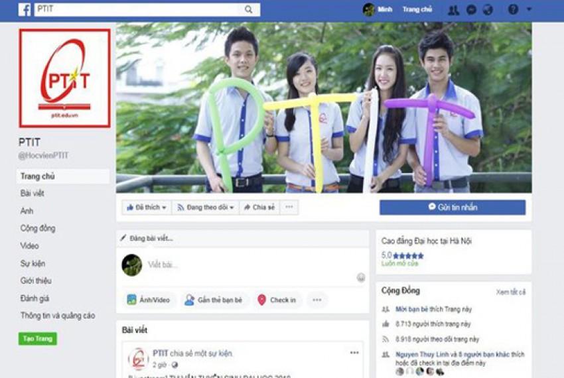The image size is (564, 378).
Task: Open the Messenger icon in top bar
Action: tap(471, 9)
